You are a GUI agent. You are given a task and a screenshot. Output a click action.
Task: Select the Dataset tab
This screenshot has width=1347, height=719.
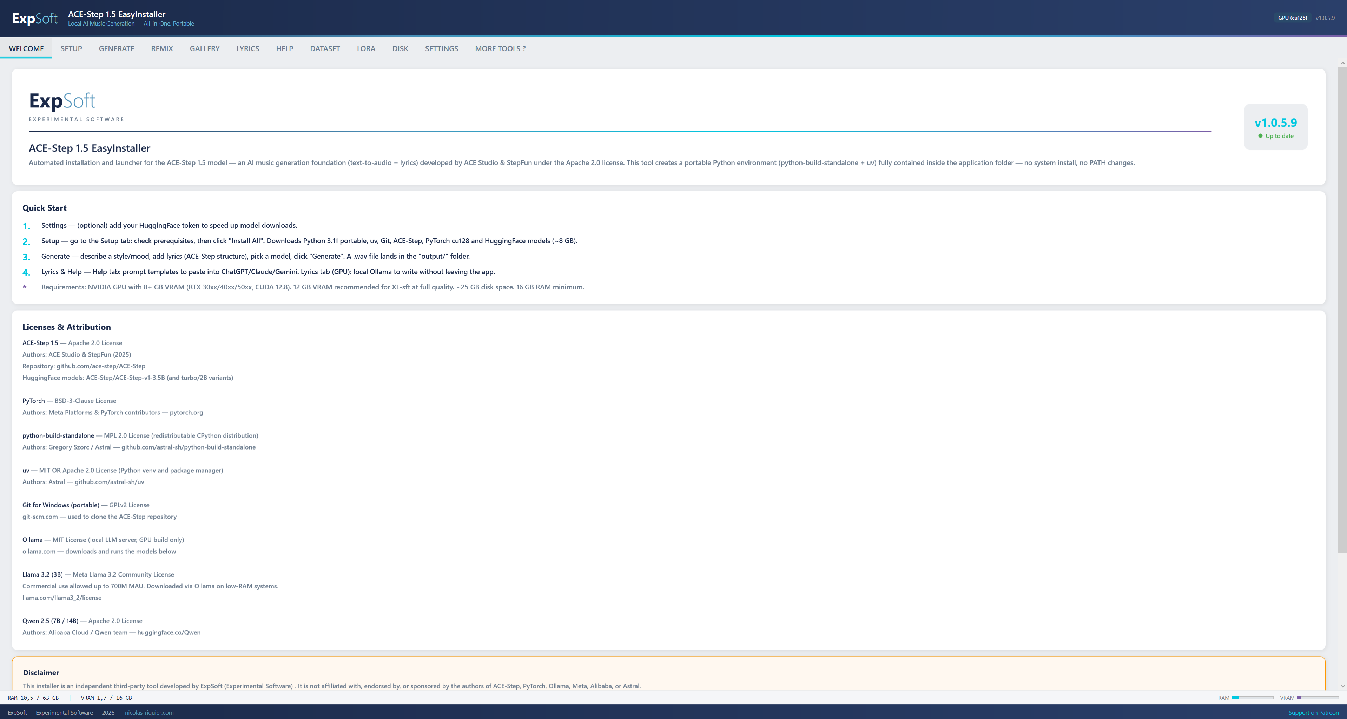click(x=325, y=48)
